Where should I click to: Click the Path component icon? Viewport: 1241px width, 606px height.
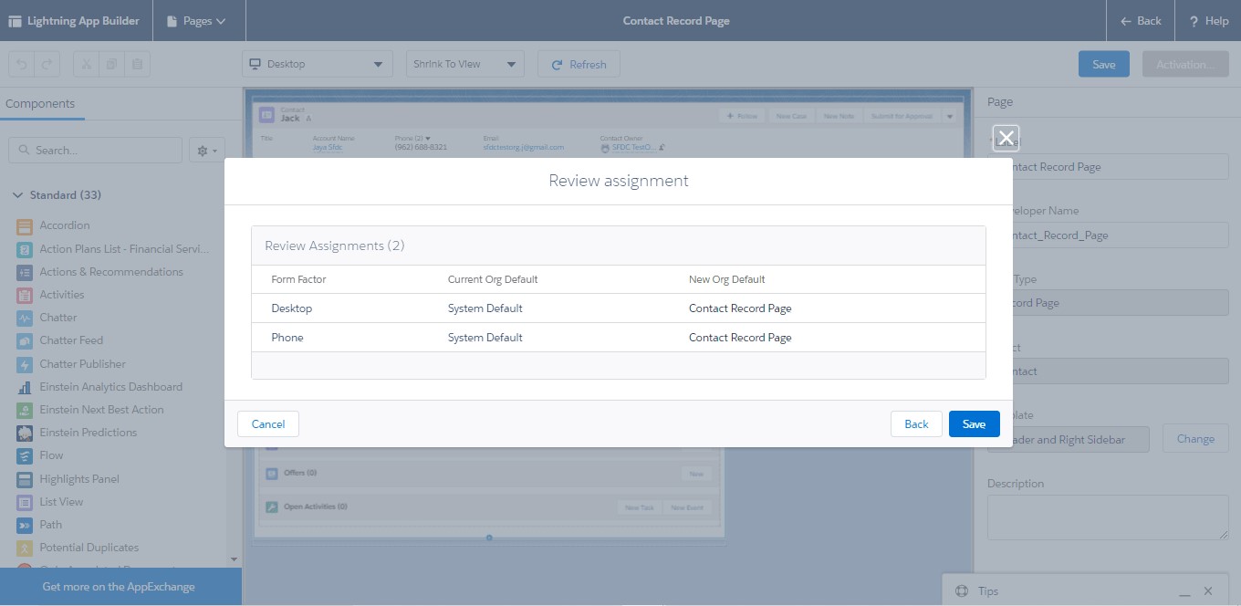point(23,524)
